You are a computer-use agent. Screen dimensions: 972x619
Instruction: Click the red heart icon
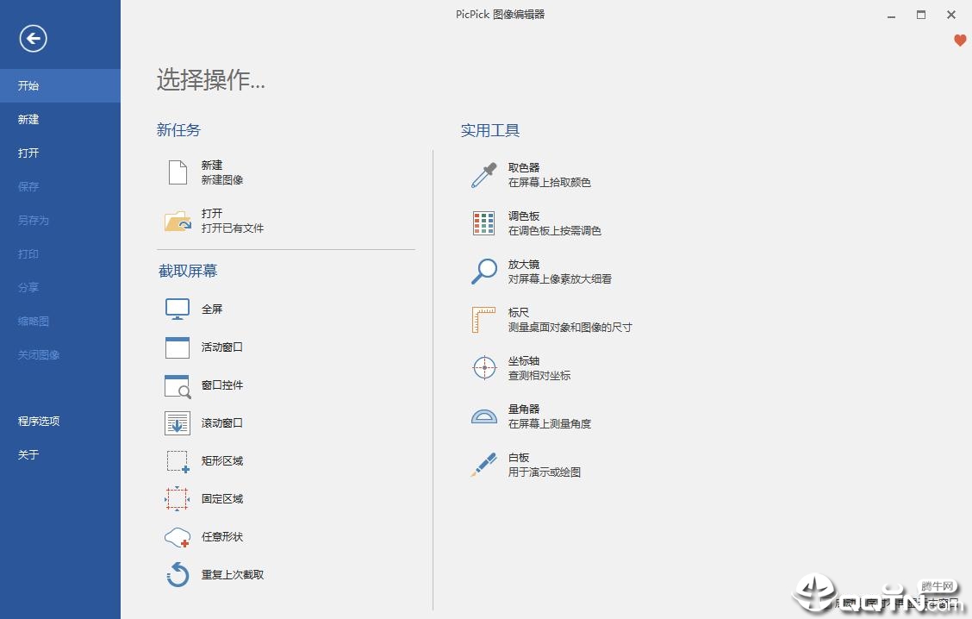960,41
